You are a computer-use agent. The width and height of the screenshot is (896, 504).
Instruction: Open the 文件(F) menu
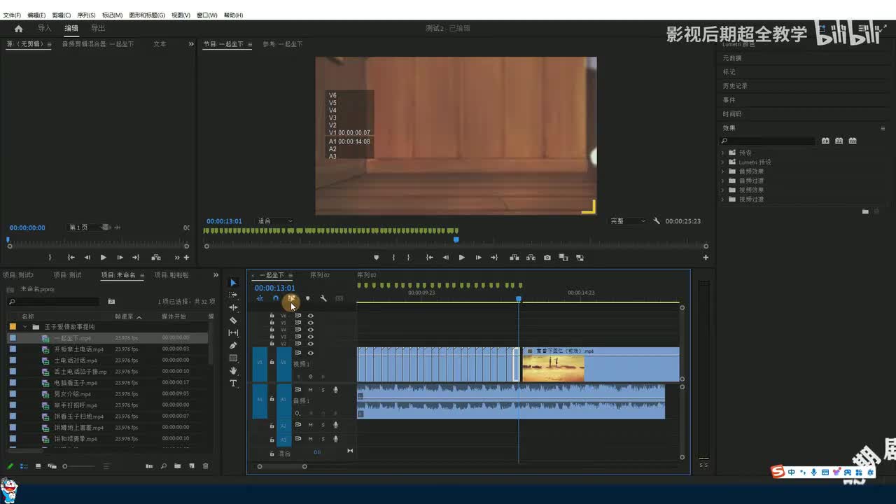point(12,15)
